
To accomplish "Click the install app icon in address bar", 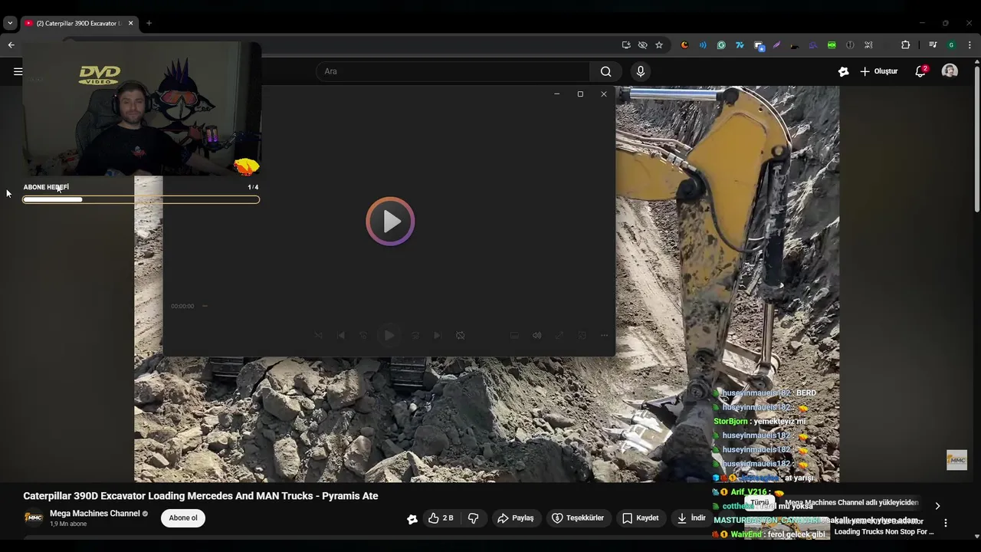I will tap(626, 45).
